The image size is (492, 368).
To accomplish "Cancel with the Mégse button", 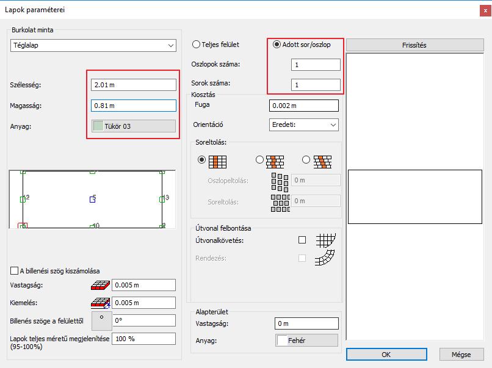I will coord(461,355).
